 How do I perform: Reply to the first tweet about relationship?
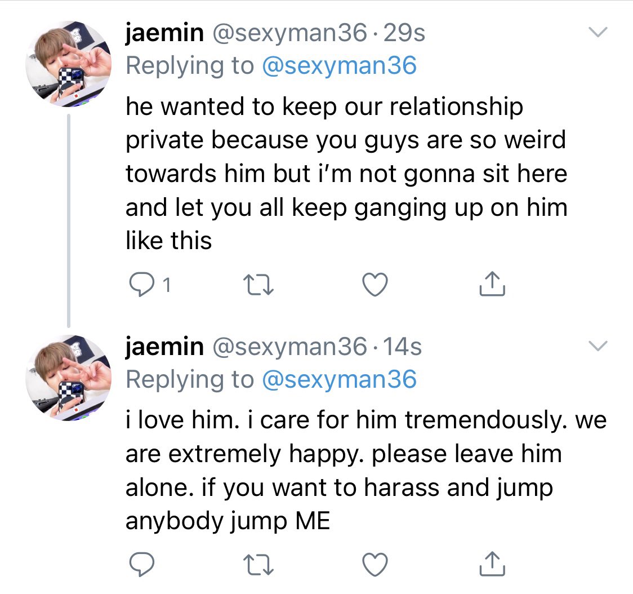141,285
